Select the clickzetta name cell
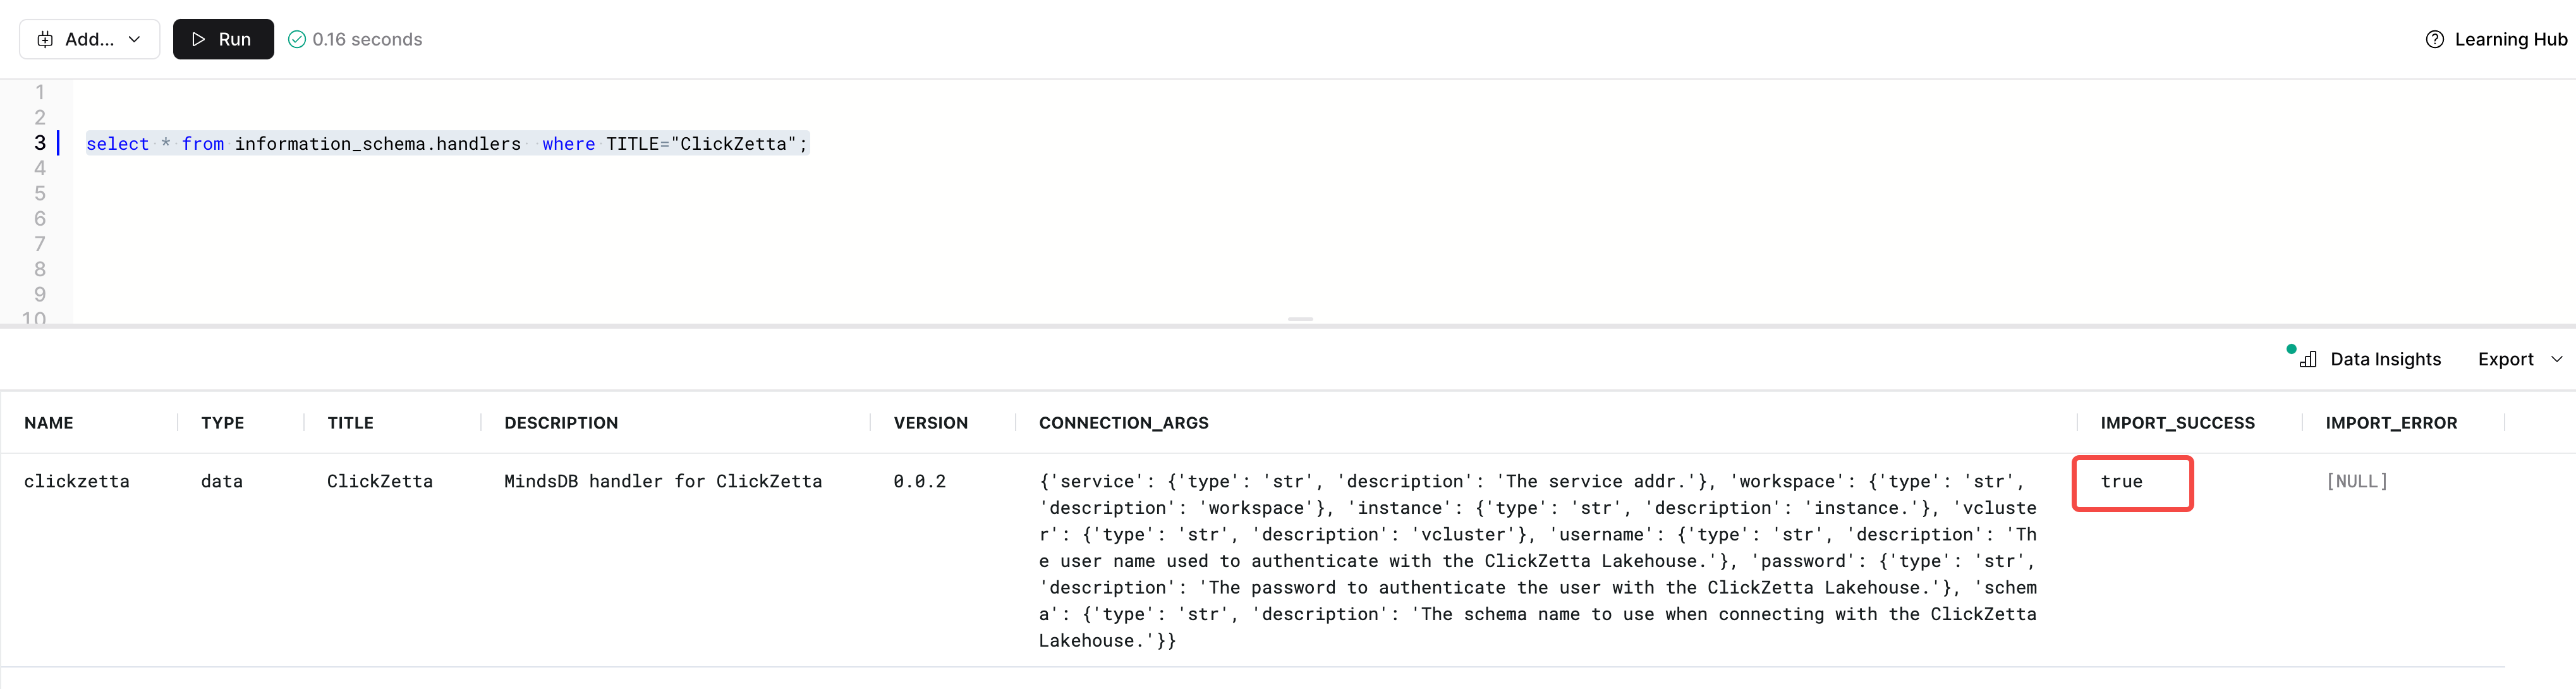The height and width of the screenshot is (689, 2576). [77, 482]
